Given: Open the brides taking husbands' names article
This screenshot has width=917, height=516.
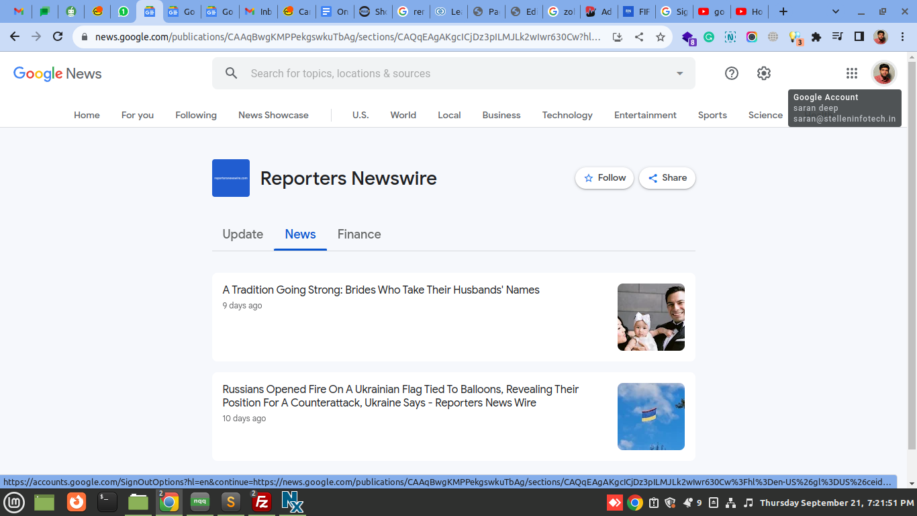Looking at the screenshot, I should pyautogui.click(x=381, y=290).
